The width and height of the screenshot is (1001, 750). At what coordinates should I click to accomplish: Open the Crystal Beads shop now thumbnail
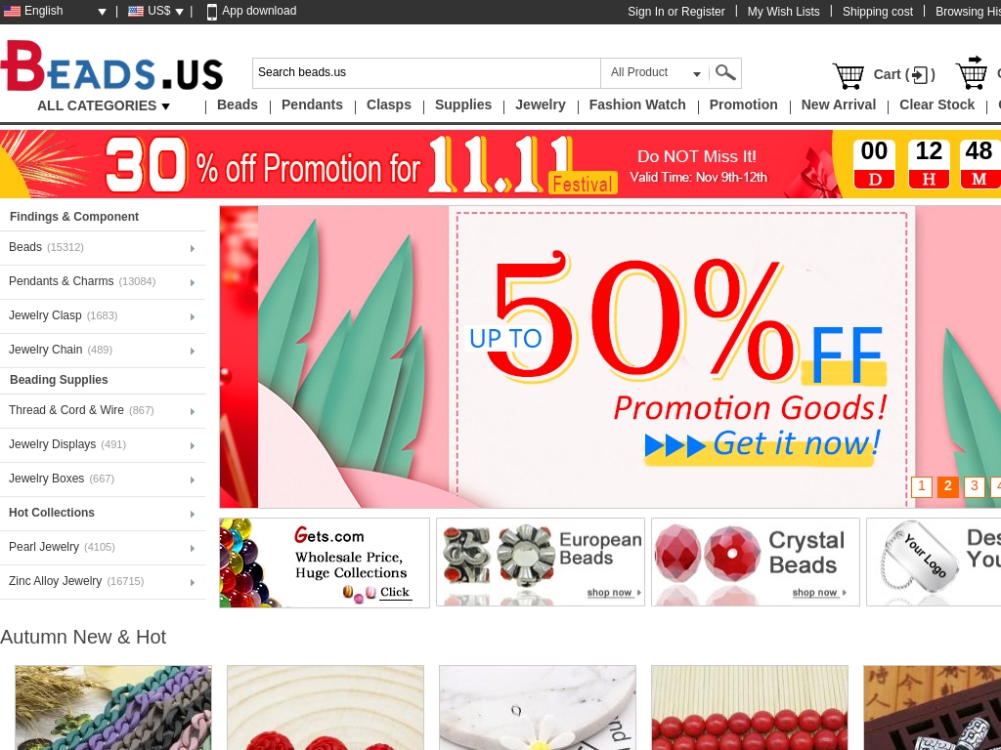756,562
